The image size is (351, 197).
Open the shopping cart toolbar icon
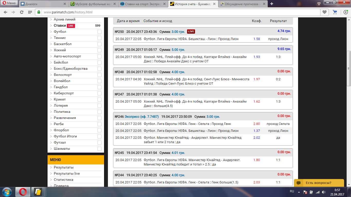335,12
